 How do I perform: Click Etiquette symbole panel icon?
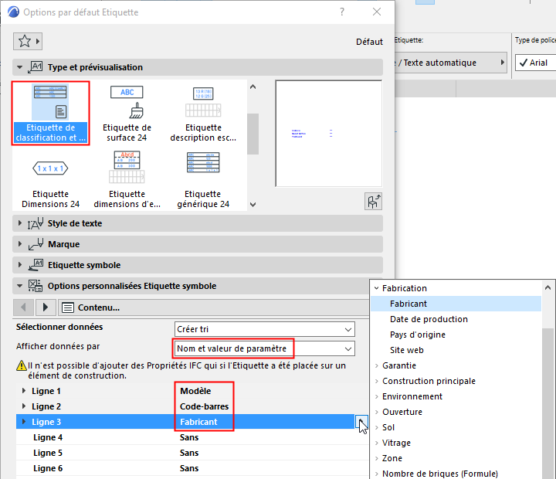36,265
